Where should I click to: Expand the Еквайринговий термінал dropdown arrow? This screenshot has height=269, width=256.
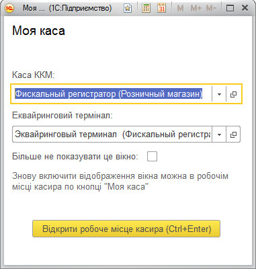tap(219, 134)
